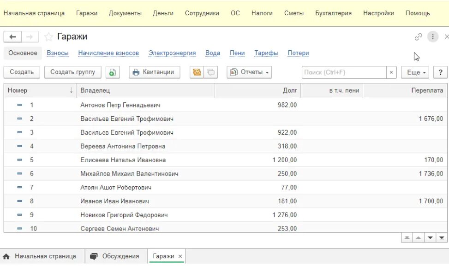Open the ОС menu
Image resolution: width=449 pixels, height=266 pixels.
[x=235, y=13]
